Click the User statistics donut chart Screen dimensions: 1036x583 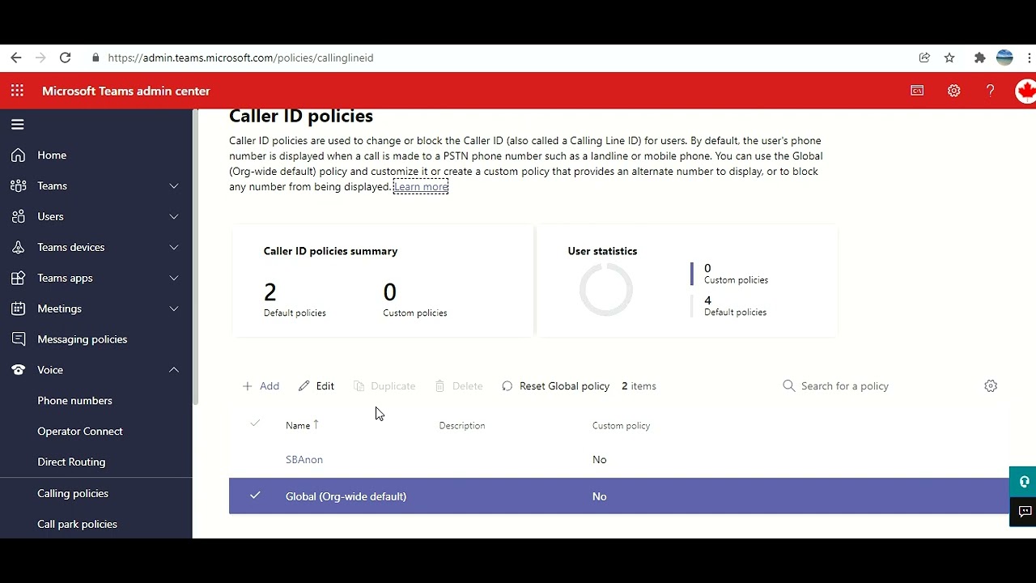606,290
